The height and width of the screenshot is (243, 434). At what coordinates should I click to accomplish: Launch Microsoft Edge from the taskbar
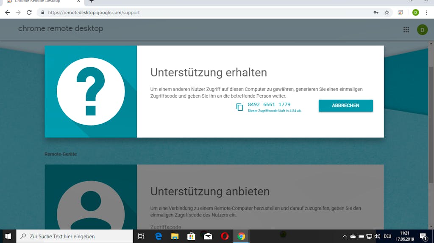pyautogui.click(x=159, y=236)
